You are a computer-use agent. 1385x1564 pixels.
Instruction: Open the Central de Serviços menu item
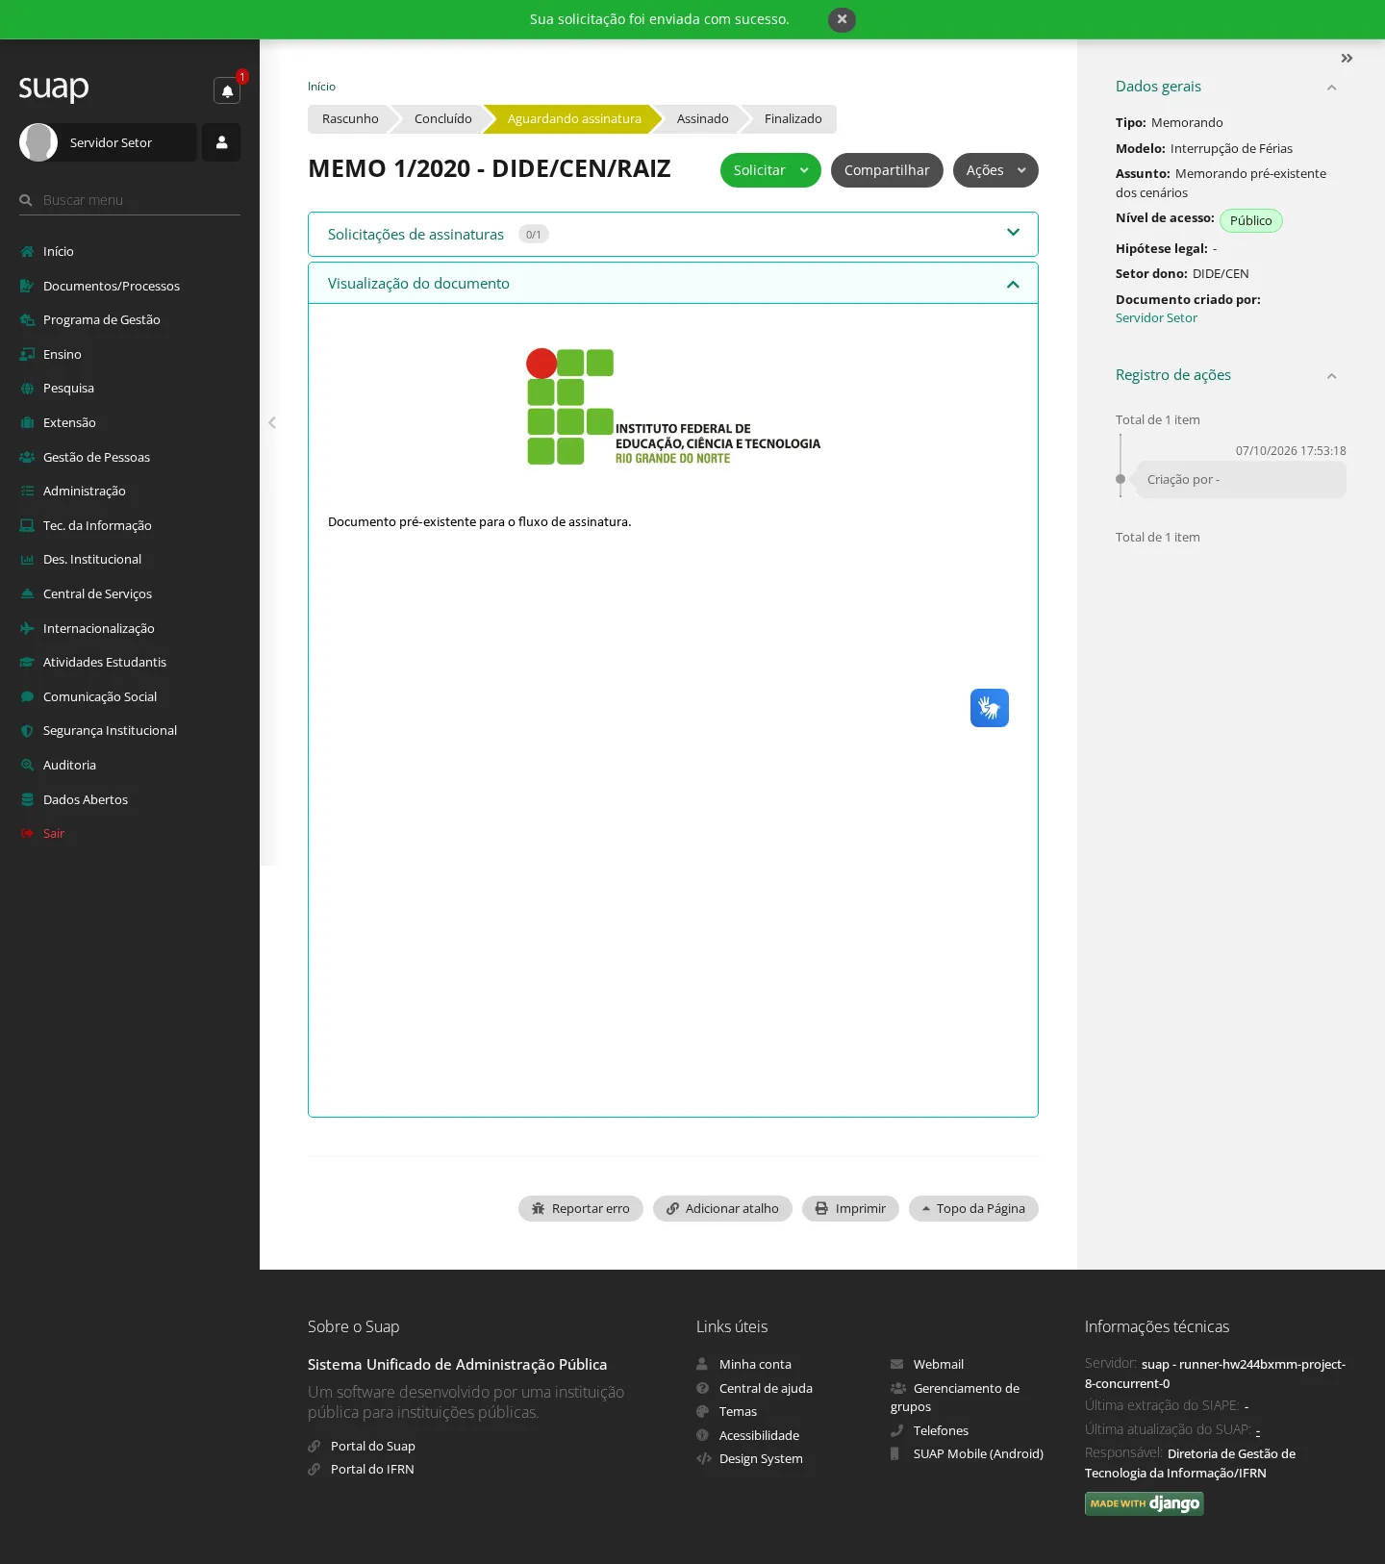coord(97,593)
